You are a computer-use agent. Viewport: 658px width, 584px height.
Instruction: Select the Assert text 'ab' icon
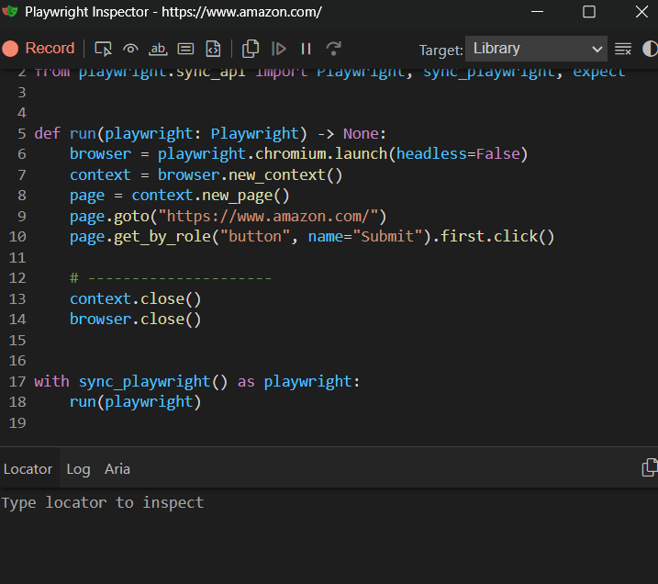(158, 49)
